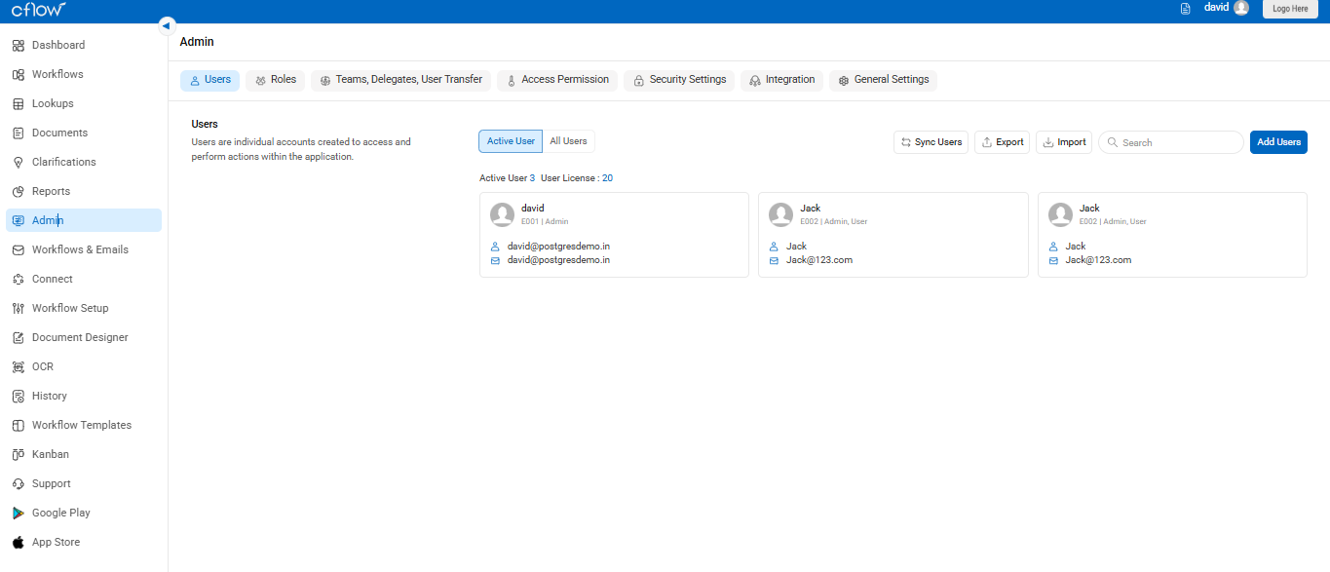Viewport: 1330px width, 572px height.
Task: Click the Workflows & Emails envelope icon
Action: 19,249
